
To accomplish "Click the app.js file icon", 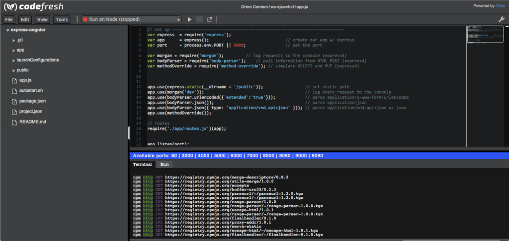I will click(x=14, y=80).
